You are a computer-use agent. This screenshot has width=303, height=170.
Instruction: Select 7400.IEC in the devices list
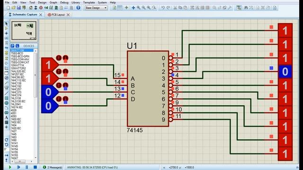[x=16, y=119]
